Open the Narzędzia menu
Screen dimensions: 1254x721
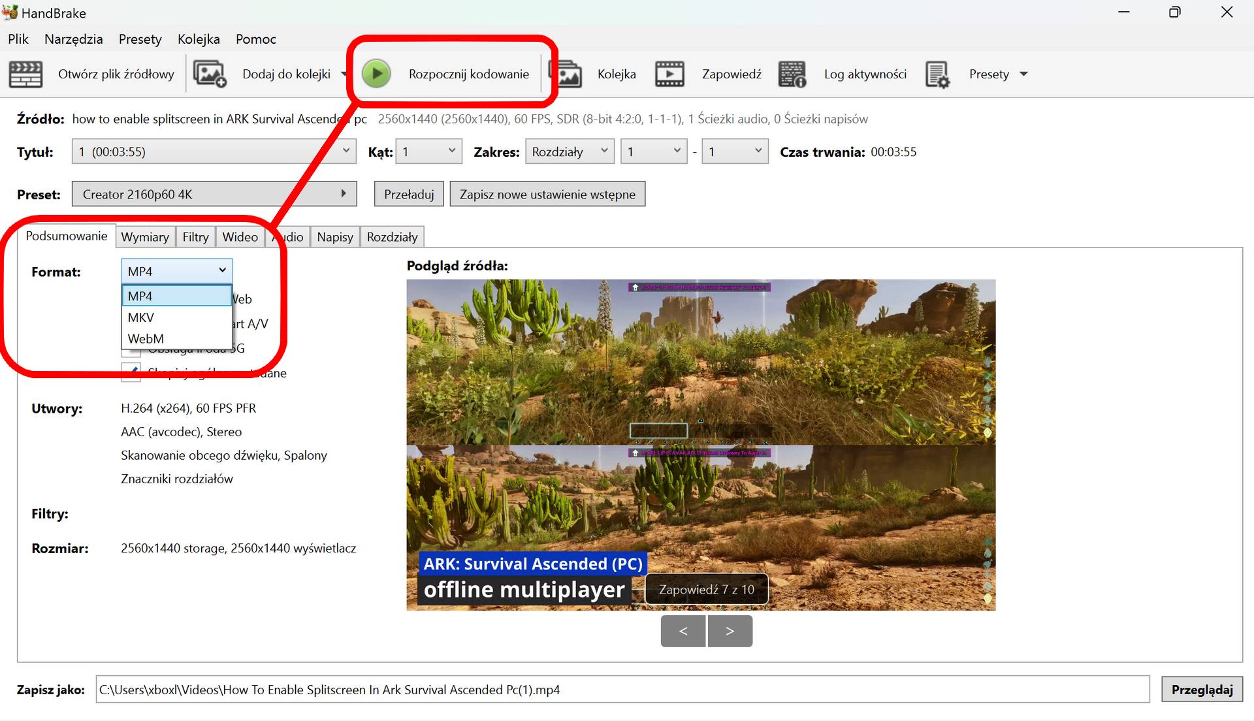73,39
